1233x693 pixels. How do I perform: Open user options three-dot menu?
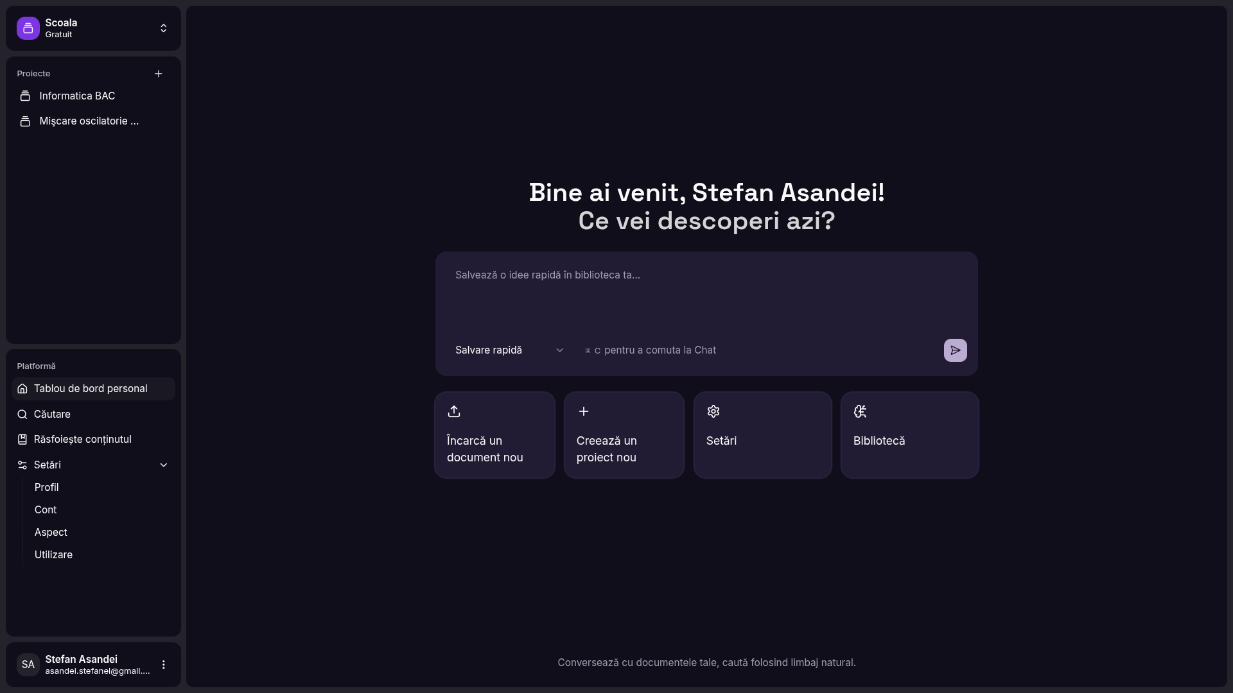164,665
